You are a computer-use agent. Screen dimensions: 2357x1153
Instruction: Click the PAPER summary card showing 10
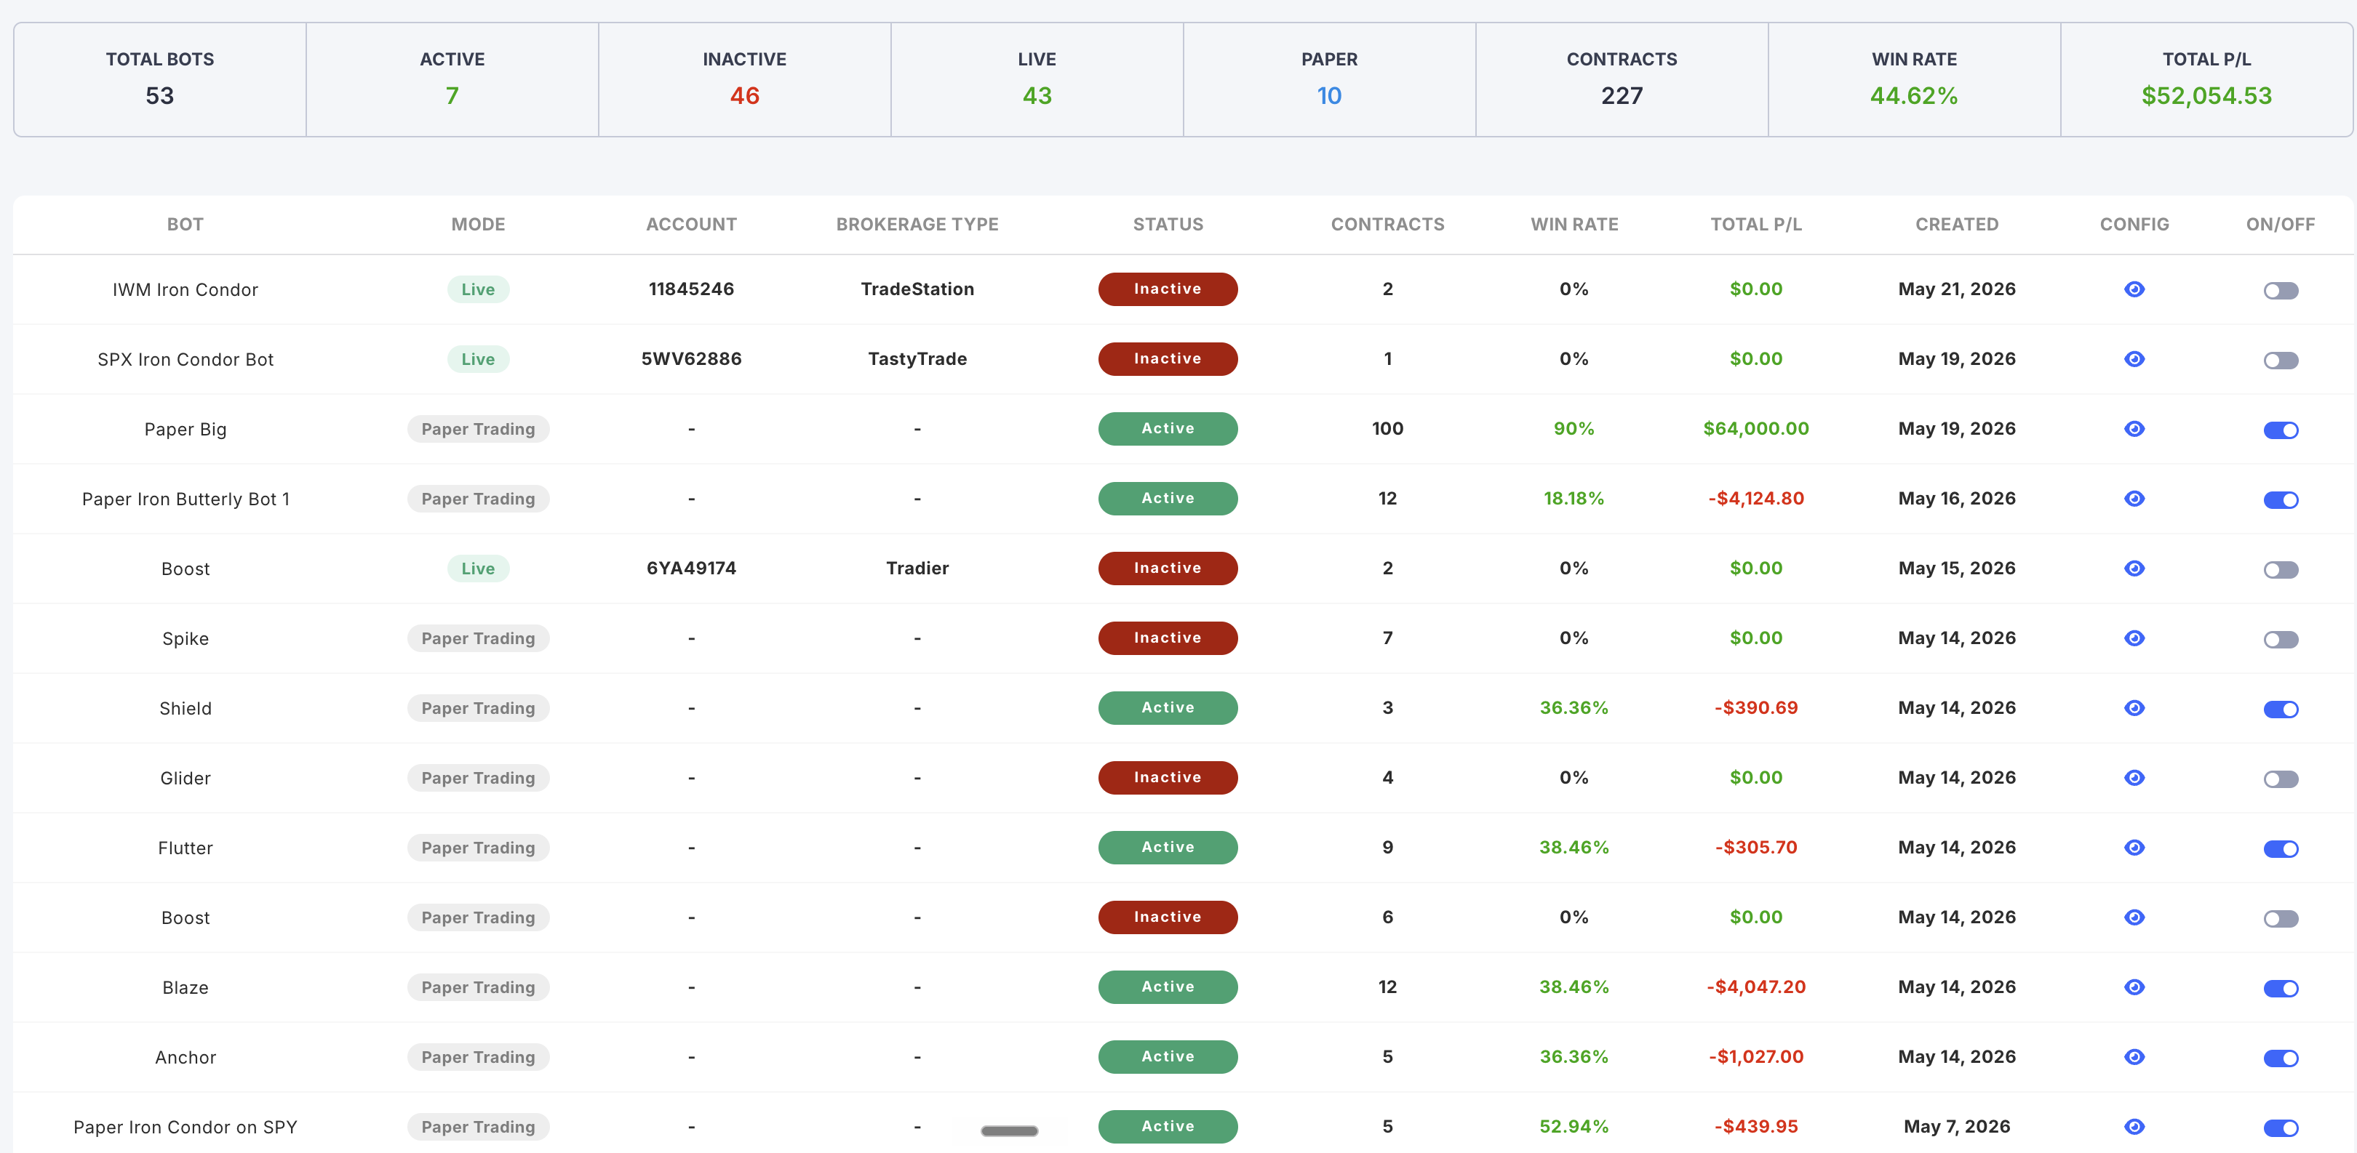1330,79
